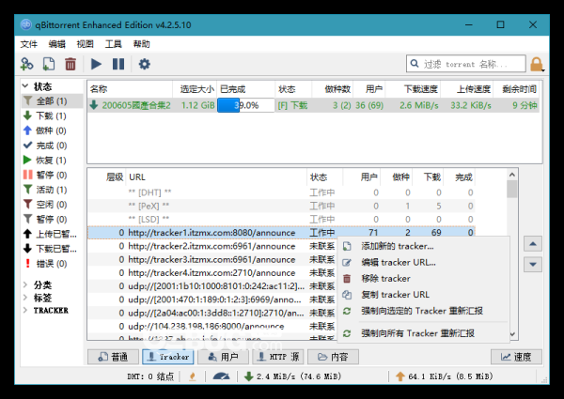Click download speed 2.4 MiB/s in status bar
Image resolution: width=564 pixels, height=399 pixels.
292,376
